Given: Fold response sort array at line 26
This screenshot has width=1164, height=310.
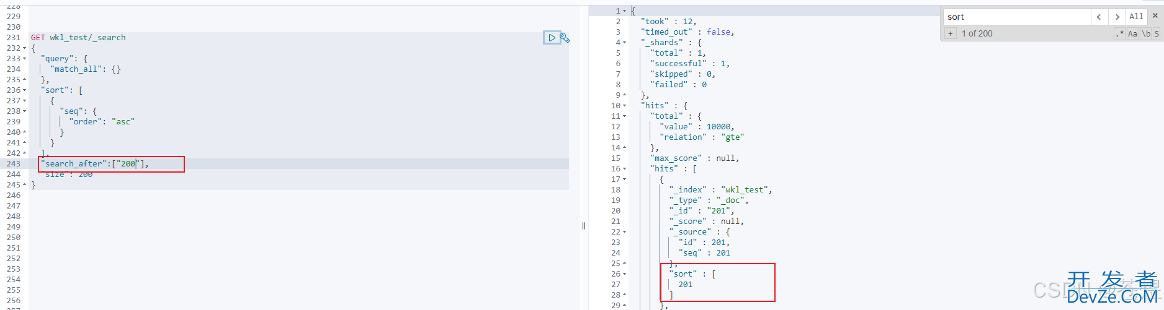Looking at the screenshot, I should click(x=624, y=274).
